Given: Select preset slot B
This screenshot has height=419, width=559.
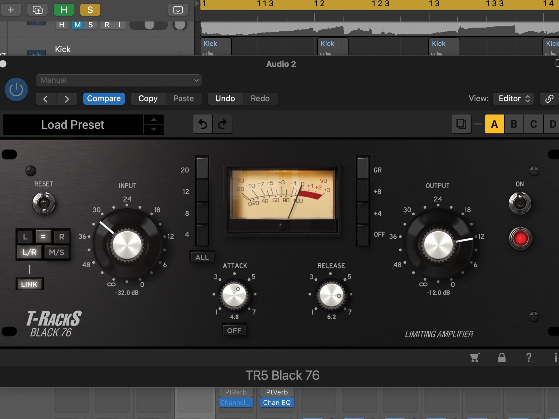Looking at the screenshot, I should (514, 124).
